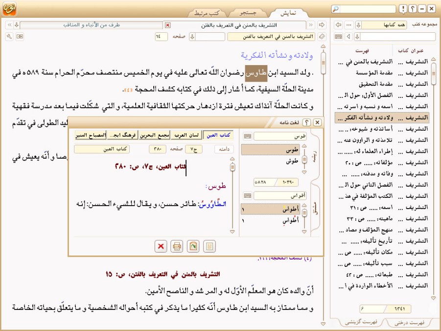The height and width of the screenshot is (331, 441).
Task: Click keyboard icon beside طوس root field
Action: click(248, 136)
